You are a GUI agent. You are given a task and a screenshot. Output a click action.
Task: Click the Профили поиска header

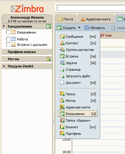point(27,52)
